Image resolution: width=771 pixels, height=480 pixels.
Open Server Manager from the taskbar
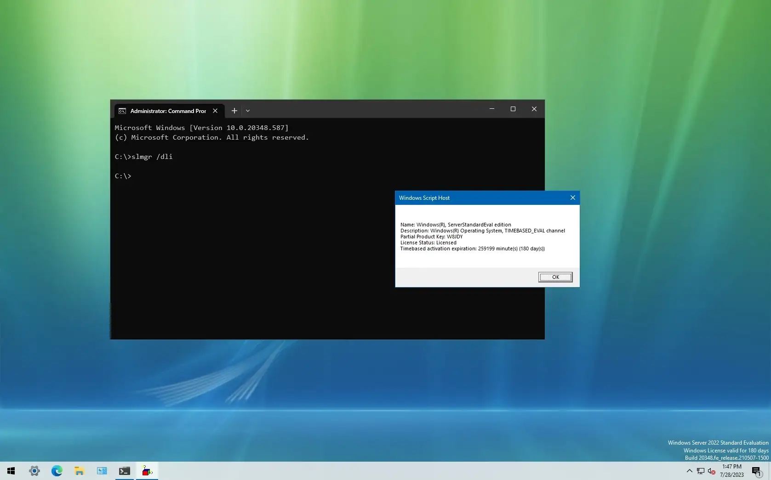(x=102, y=471)
